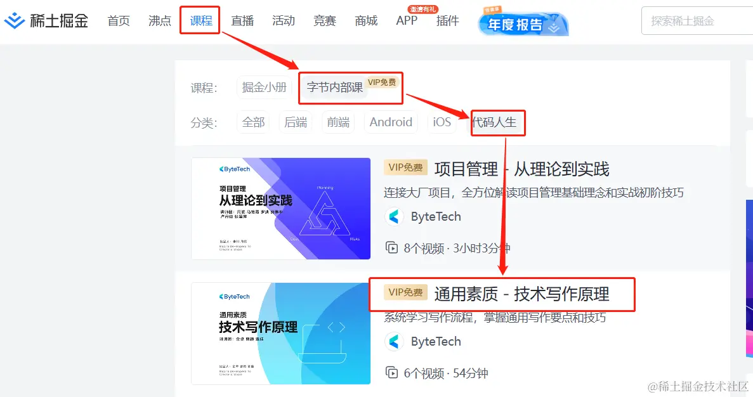Viewport: 753px width, 397px height.
Task: Filter courses by 前端 category
Action: click(338, 122)
